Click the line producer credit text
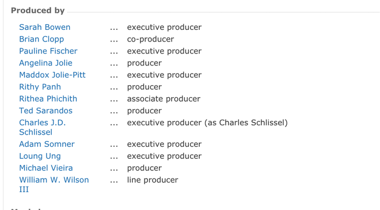The height and width of the screenshot is (210, 380). click(153, 180)
